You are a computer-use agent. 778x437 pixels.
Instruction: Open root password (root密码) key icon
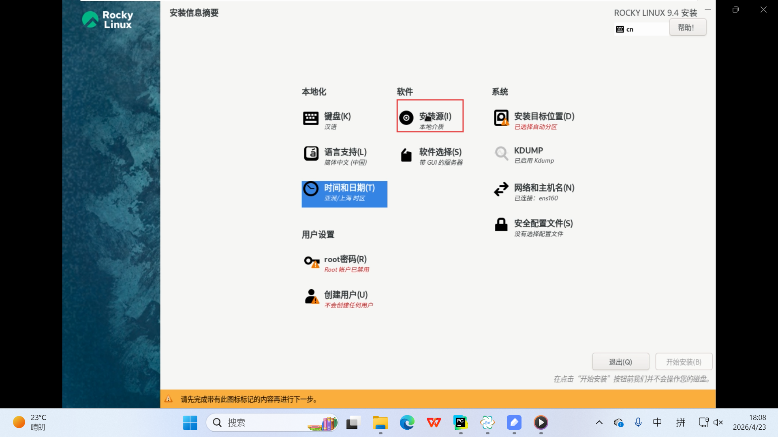(312, 262)
